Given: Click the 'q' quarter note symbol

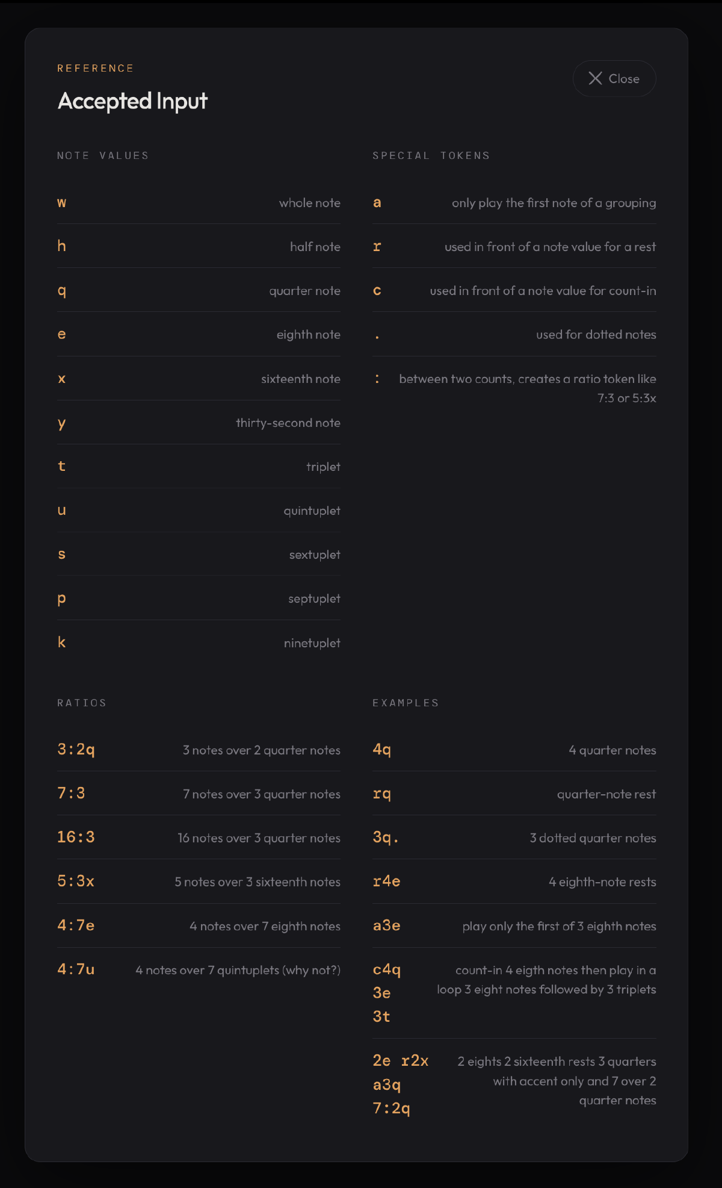Looking at the screenshot, I should 61,291.
